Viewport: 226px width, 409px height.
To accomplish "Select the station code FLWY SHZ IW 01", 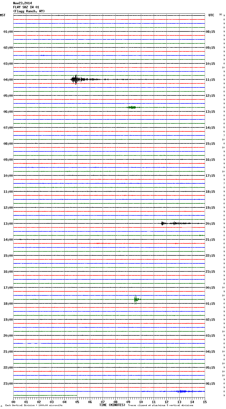I will (x=26, y=7).
